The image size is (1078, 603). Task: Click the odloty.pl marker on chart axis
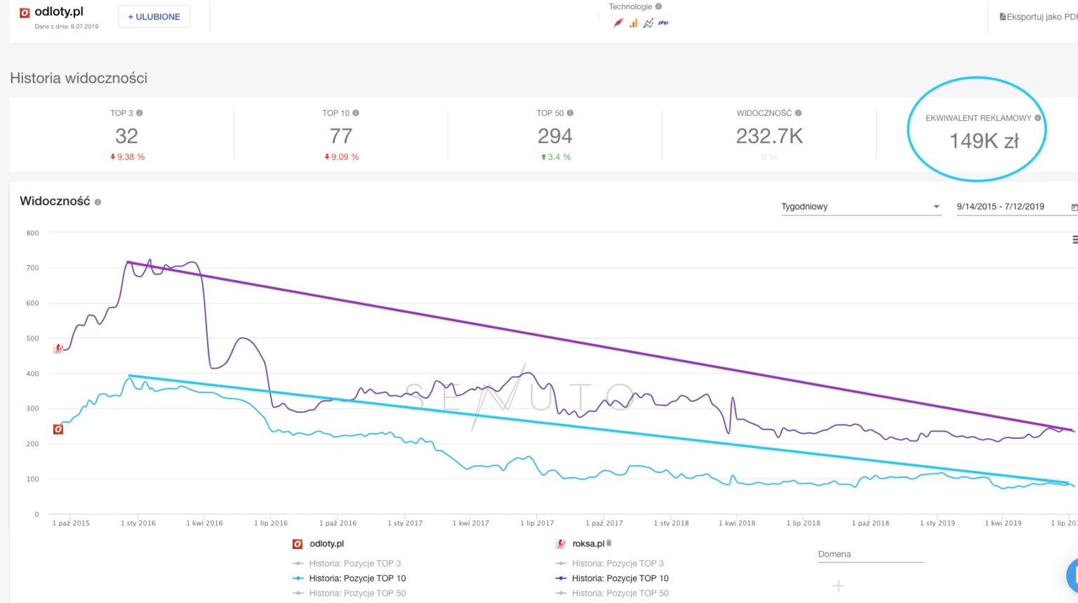[x=58, y=429]
